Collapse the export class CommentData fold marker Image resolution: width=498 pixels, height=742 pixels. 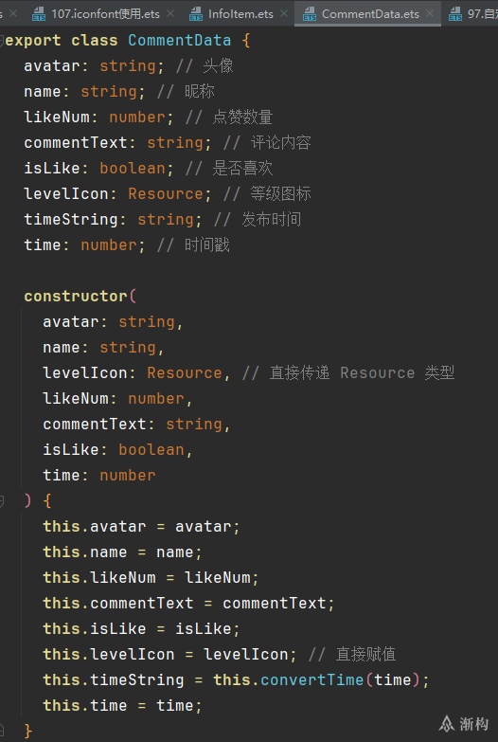[x=2, y=41]
